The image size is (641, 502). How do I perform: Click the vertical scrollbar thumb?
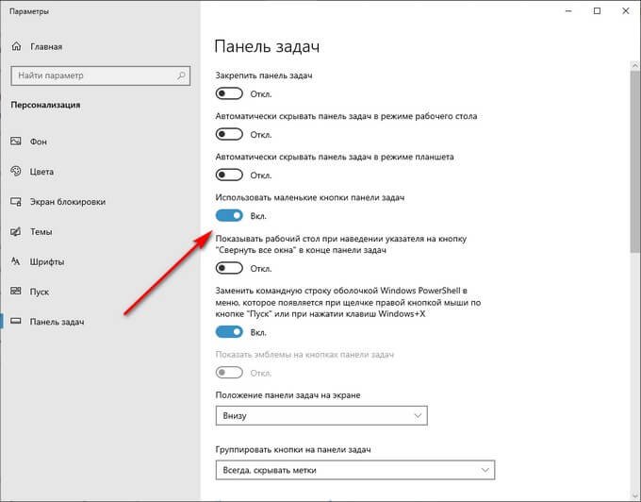pyautogui.click(x=634, y=161)
